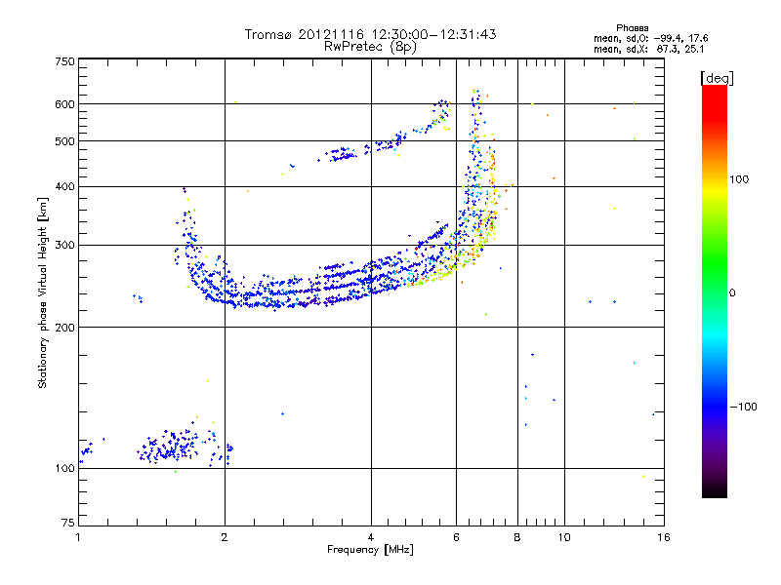
Task: Click the colorbar tick label '100'
Action: tap(739, 179)
